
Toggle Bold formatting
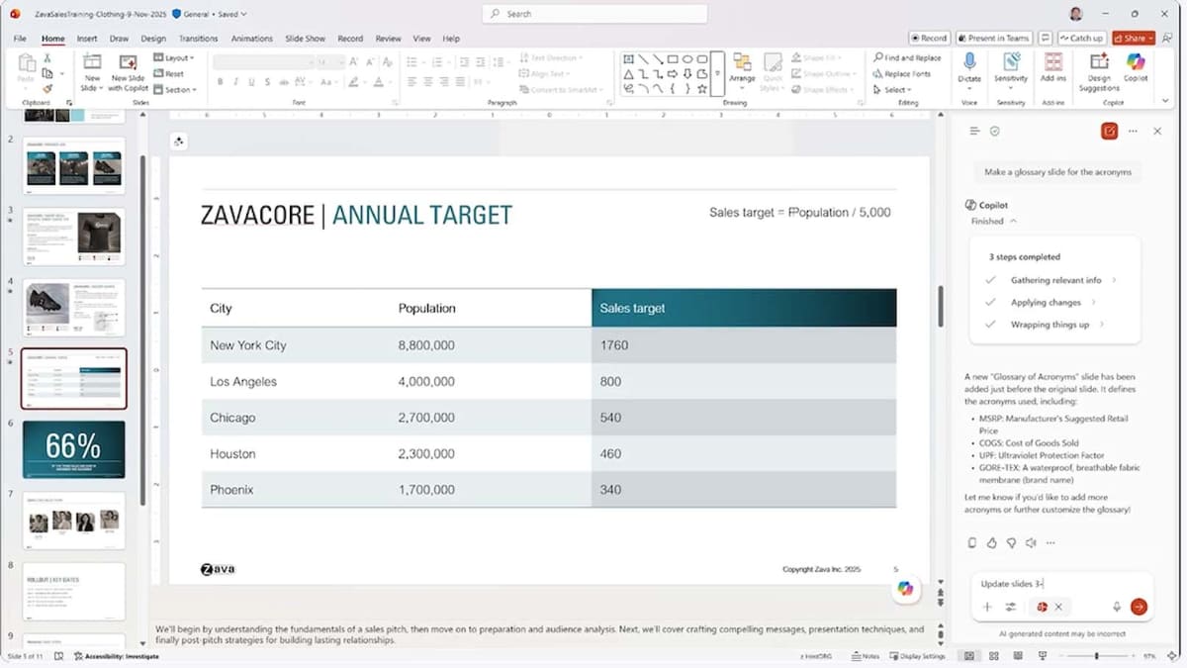223,82
